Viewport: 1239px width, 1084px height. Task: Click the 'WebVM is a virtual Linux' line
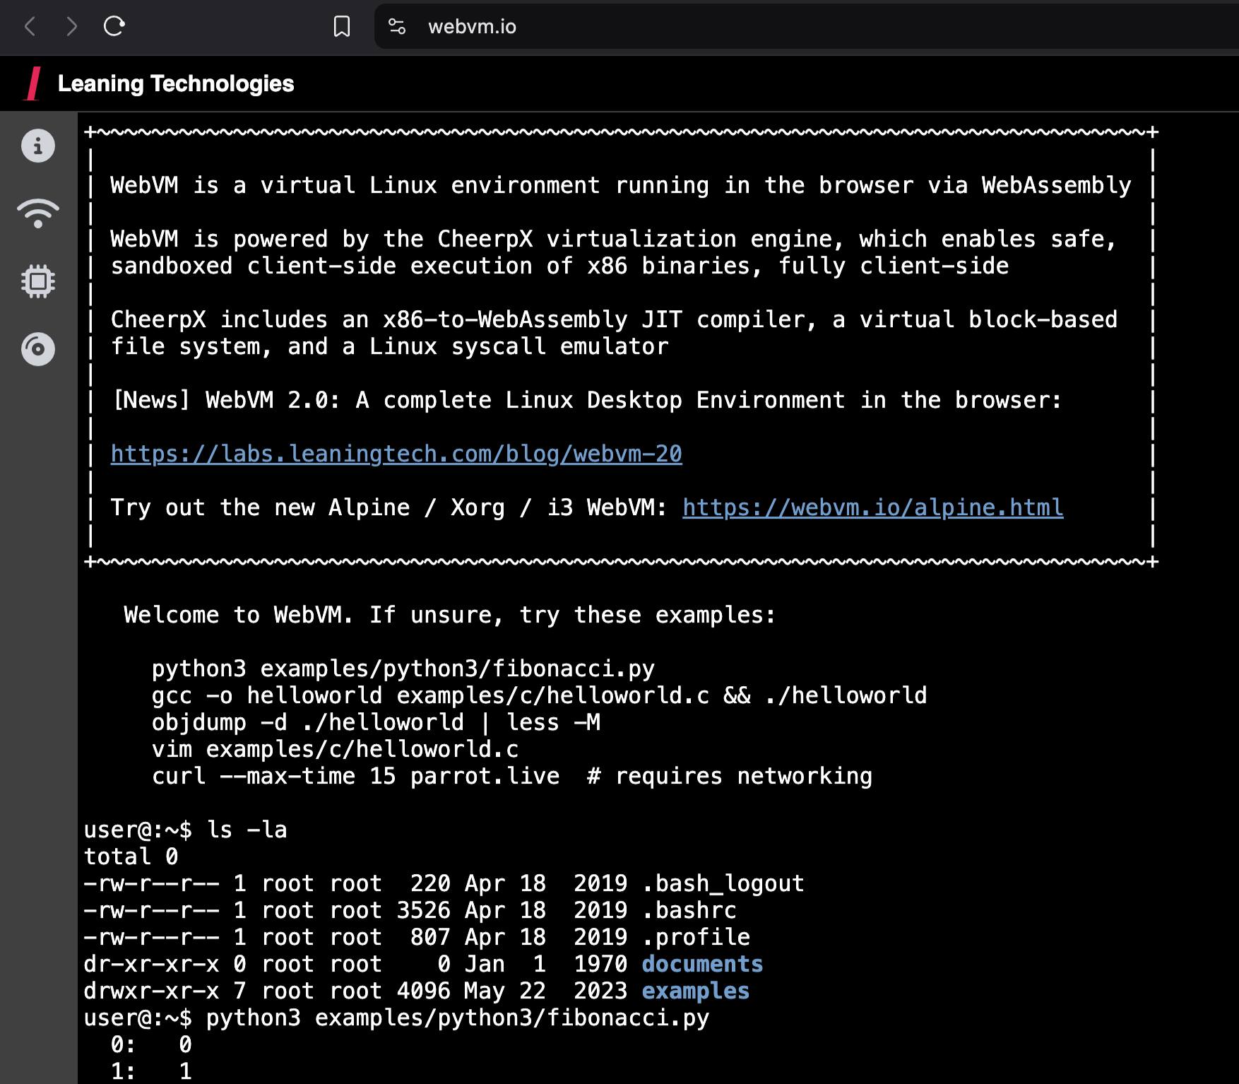point(621,185)
